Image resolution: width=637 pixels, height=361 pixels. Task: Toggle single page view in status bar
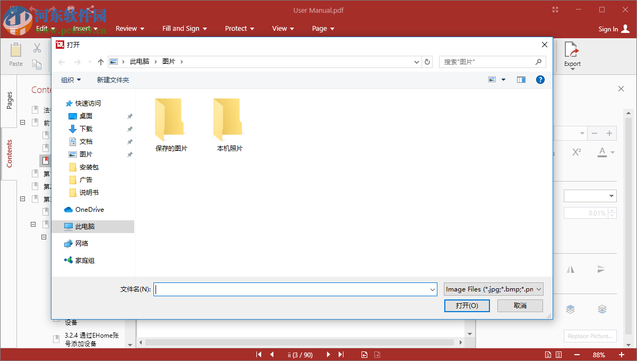(x=548, y=354)
